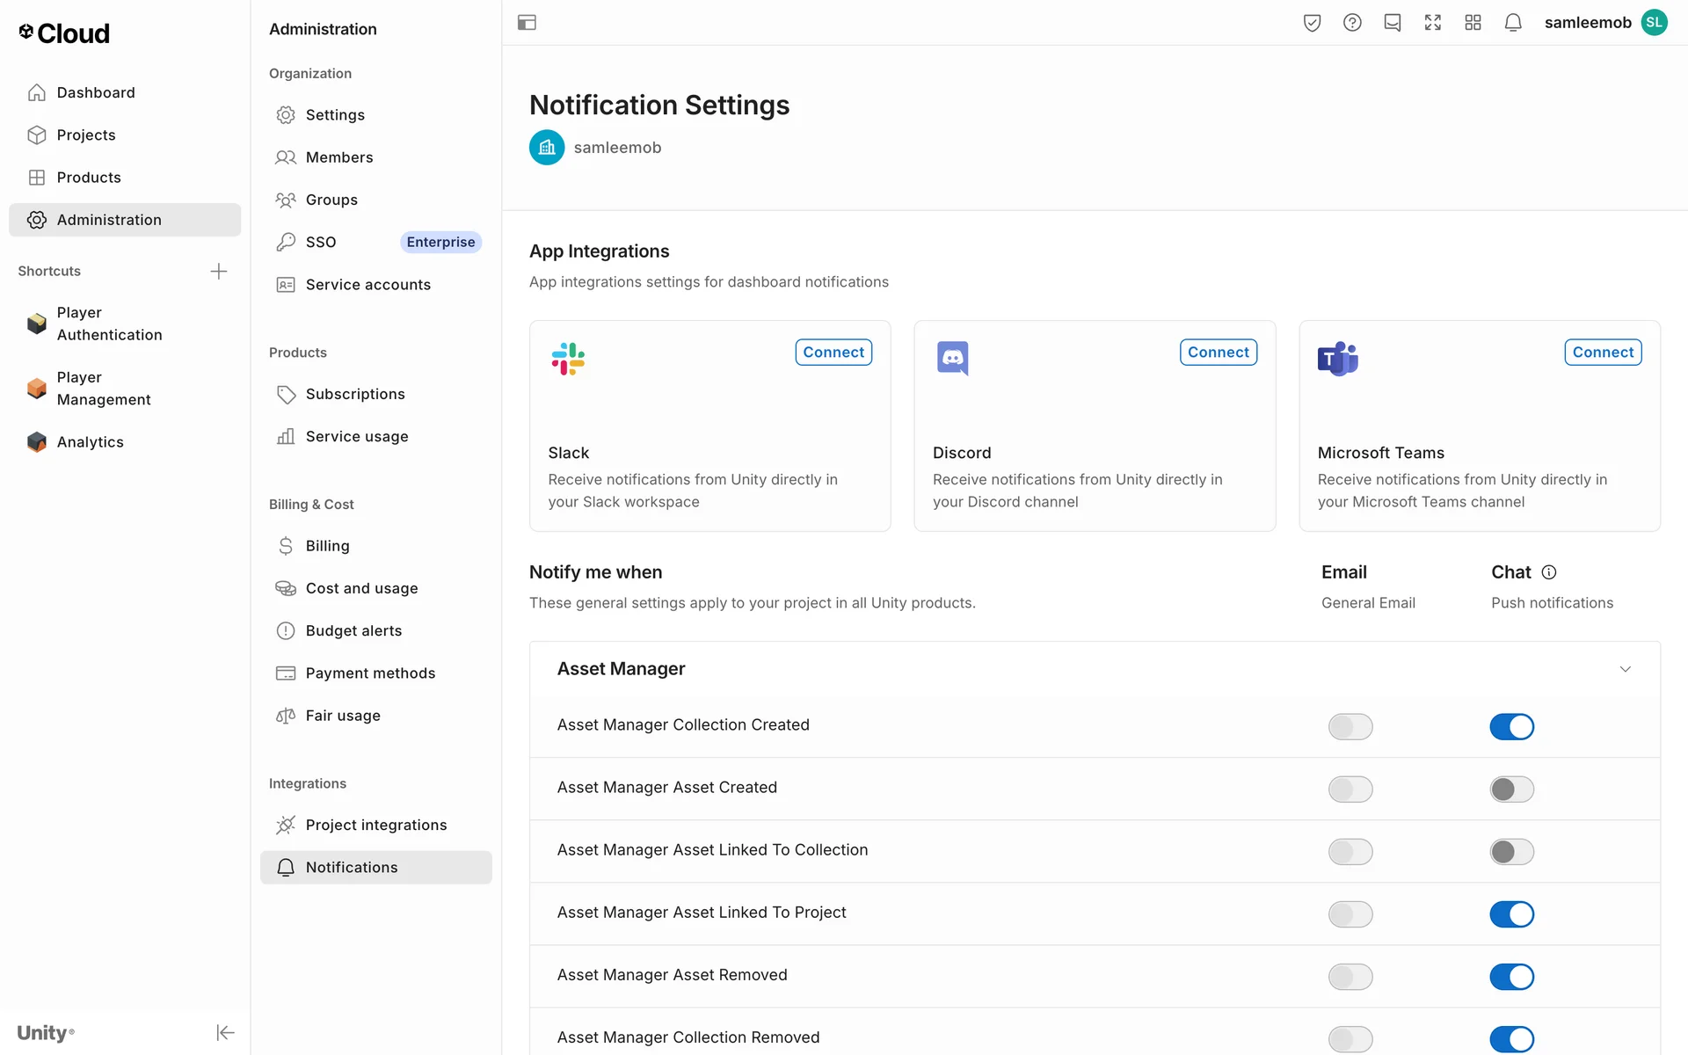Image resolution: width=1688 pixels, height=1055 pixels.
Task: Disable chat for Asset Manager Collection Created
Action: (x=1511, y=726)
